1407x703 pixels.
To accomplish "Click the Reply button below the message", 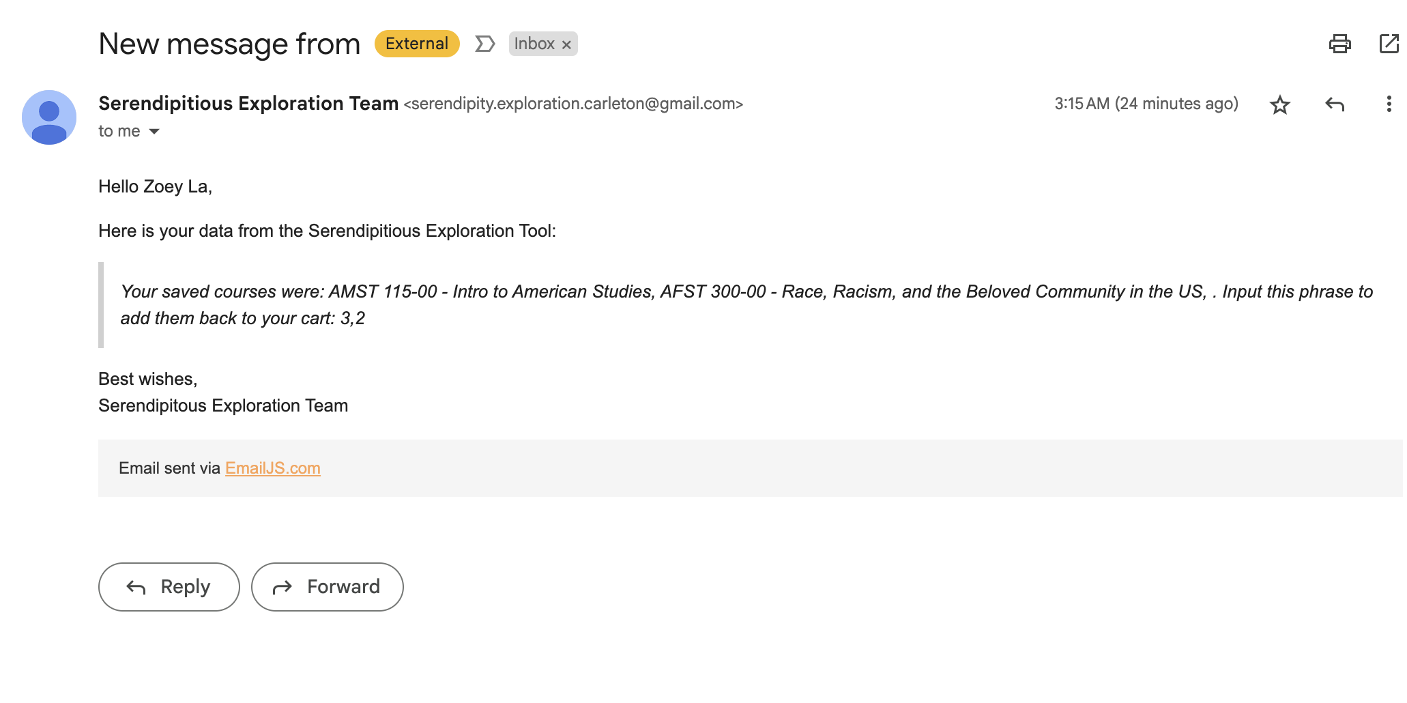I will pos(169,587).
